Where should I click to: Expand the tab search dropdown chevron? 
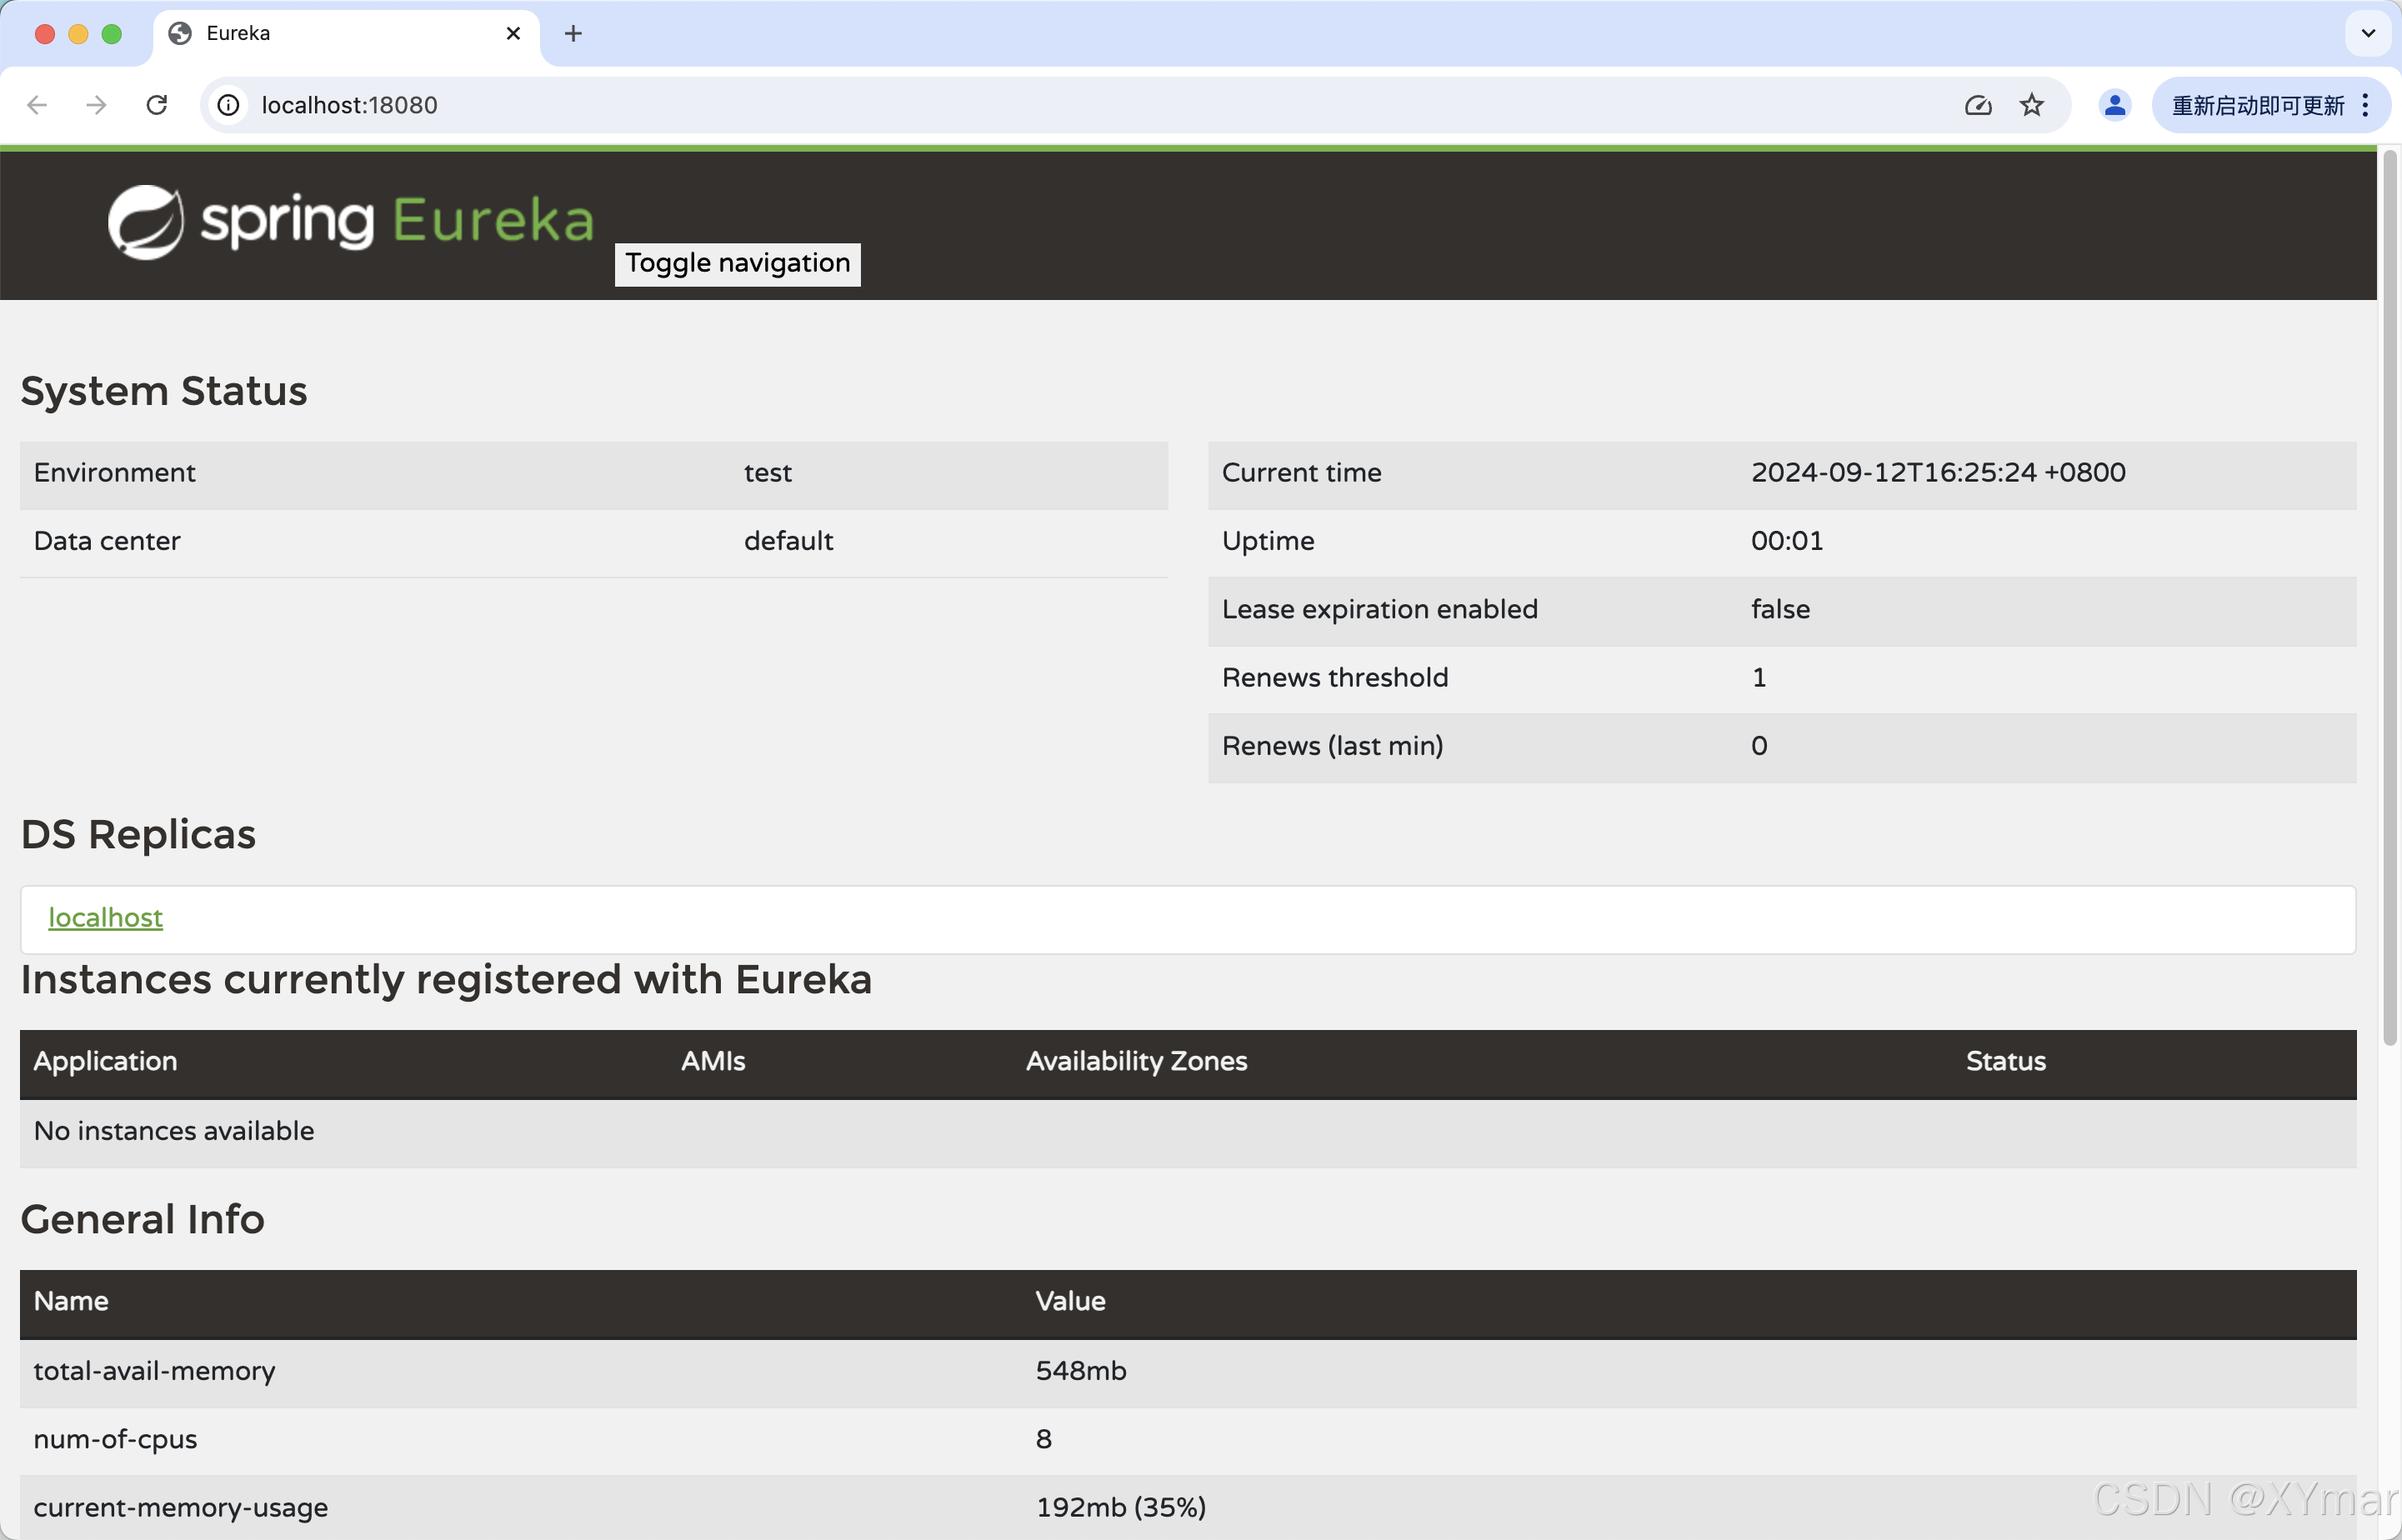tap(2367, 34)
